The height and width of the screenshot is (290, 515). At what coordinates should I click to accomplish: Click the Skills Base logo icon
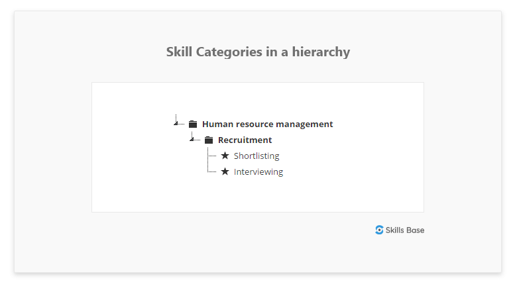(x=379, y=230)
